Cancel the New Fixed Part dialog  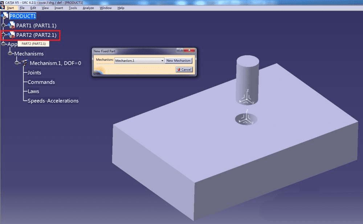click(184, 69)
